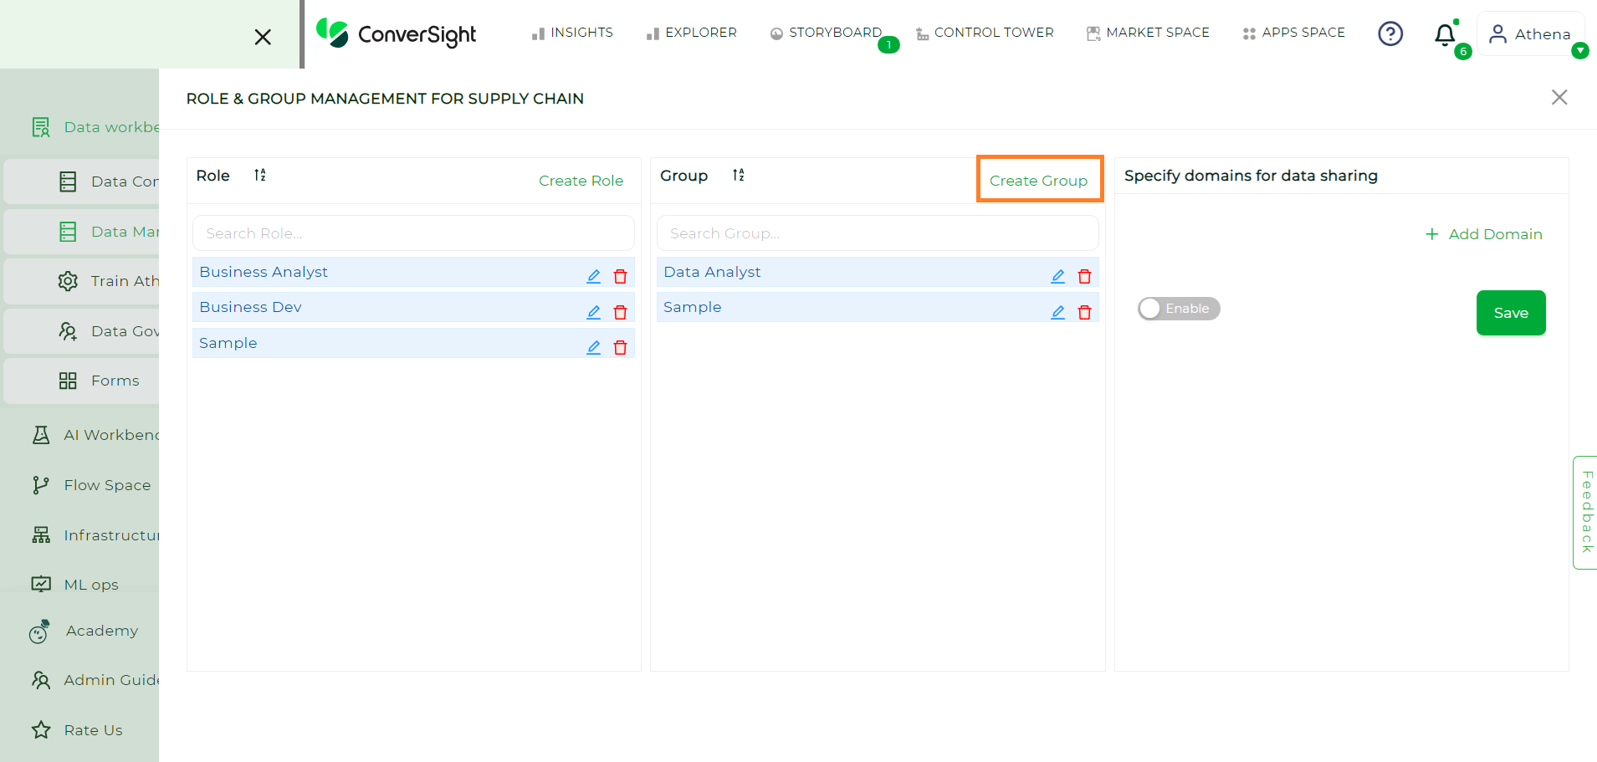The image size is (1597, 762).
Task: Edit the Data Analyst group
Action: click(x=1057, y=276)
